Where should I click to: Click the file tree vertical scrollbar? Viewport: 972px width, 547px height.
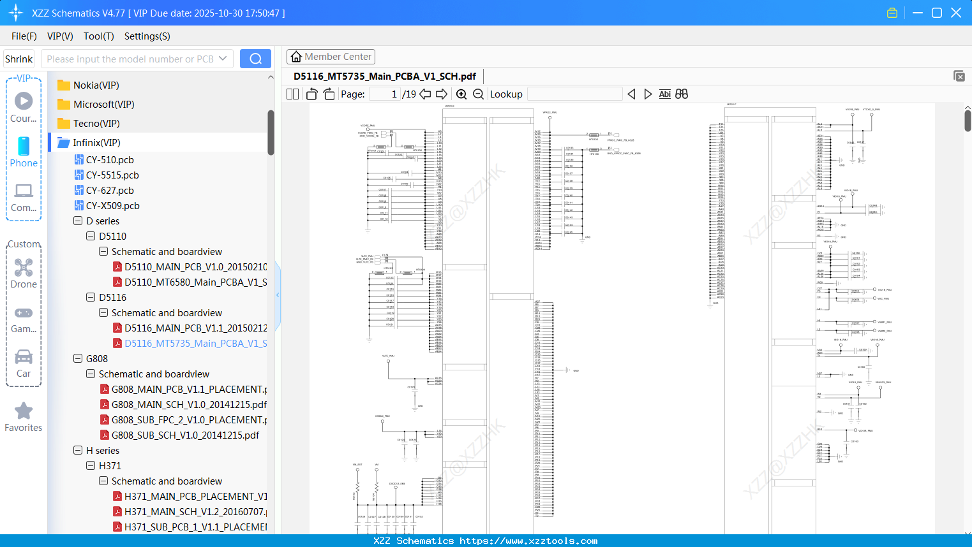pos(271,133)
